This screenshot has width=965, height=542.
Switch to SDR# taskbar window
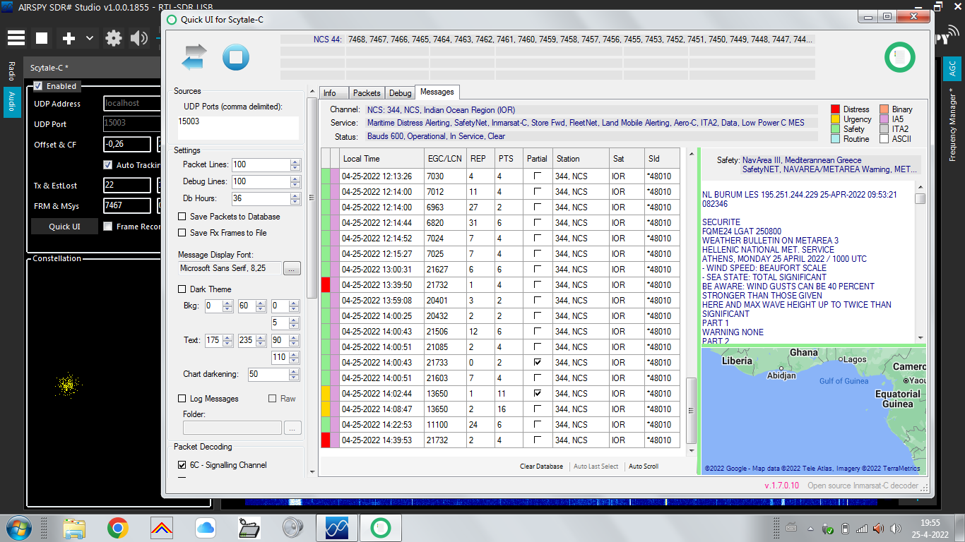pos(337,528)
